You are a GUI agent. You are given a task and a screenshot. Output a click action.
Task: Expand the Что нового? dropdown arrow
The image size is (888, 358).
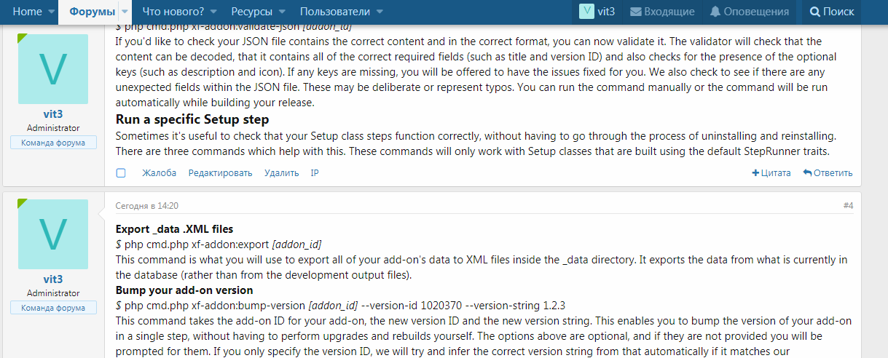coord(211,12)
